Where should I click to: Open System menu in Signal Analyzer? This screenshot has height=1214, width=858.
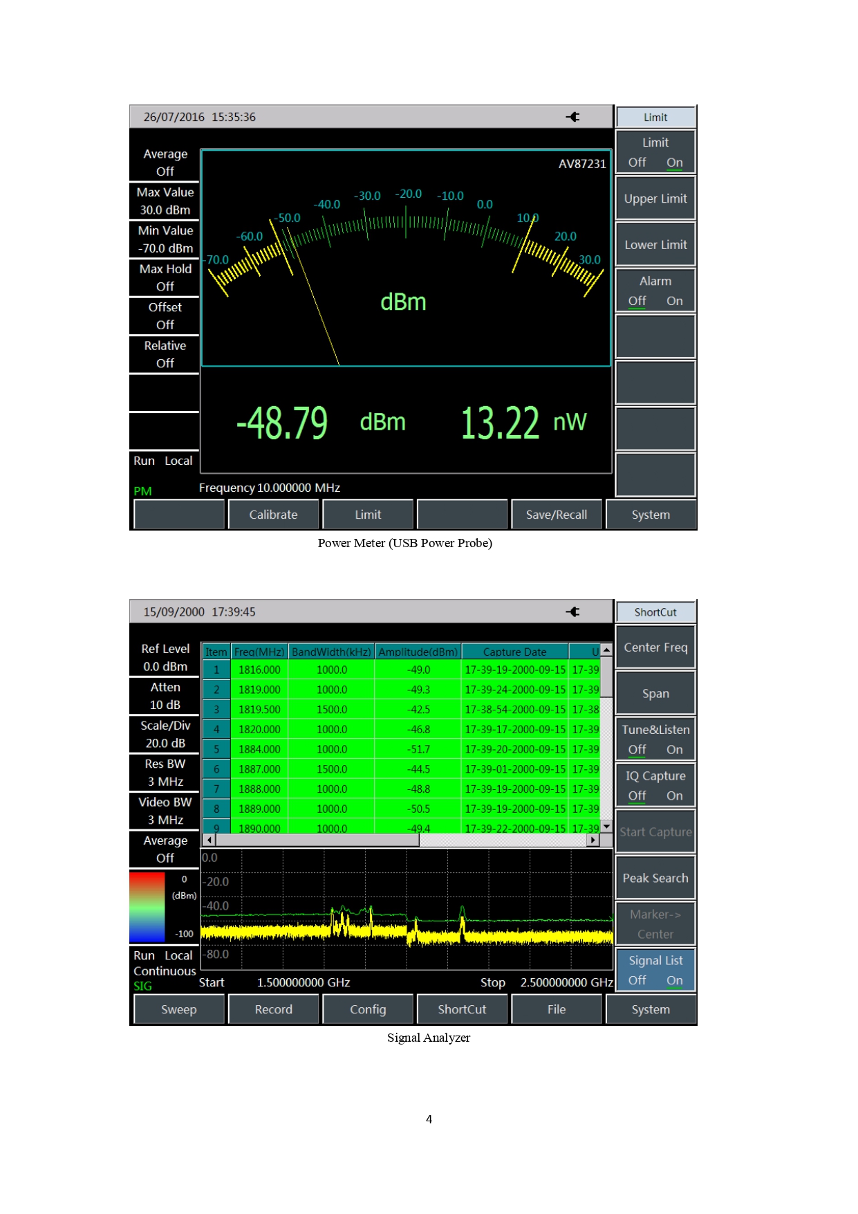[x=651, y=1009]
